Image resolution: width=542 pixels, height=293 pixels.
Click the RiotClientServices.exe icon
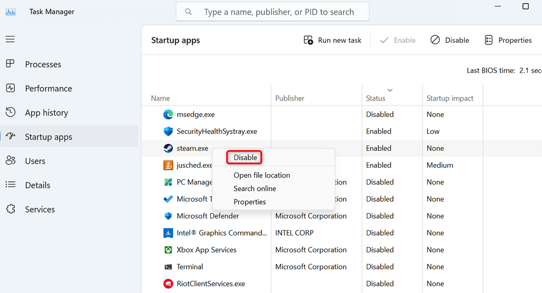click(168, 283)
